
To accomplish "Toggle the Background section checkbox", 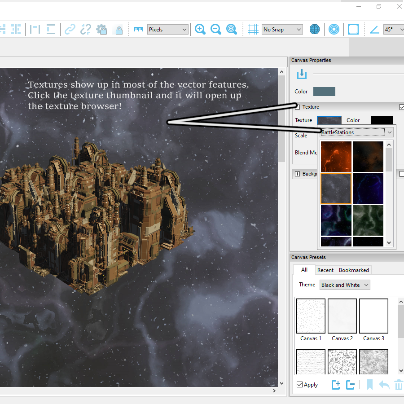I will [402, 174].
